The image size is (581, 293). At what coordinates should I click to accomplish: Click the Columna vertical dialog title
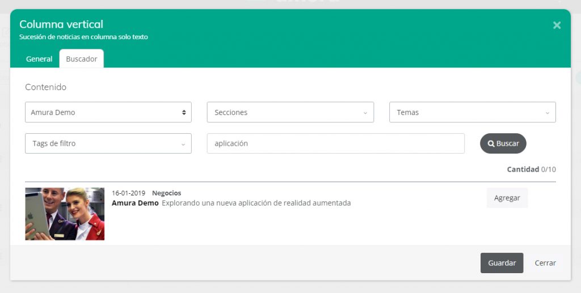[x=61, y=24]
